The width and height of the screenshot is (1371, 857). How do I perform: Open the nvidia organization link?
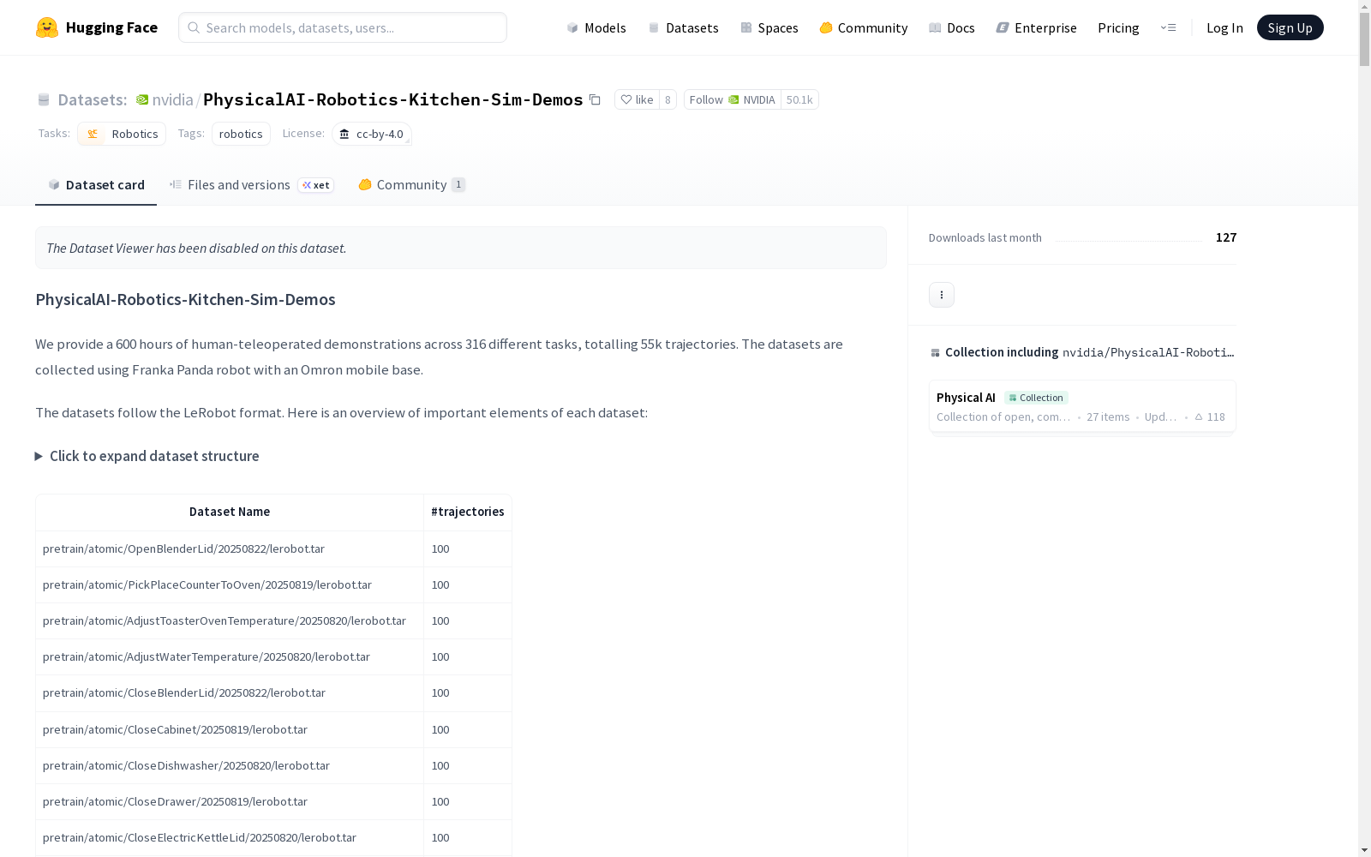tap(172, 99)
